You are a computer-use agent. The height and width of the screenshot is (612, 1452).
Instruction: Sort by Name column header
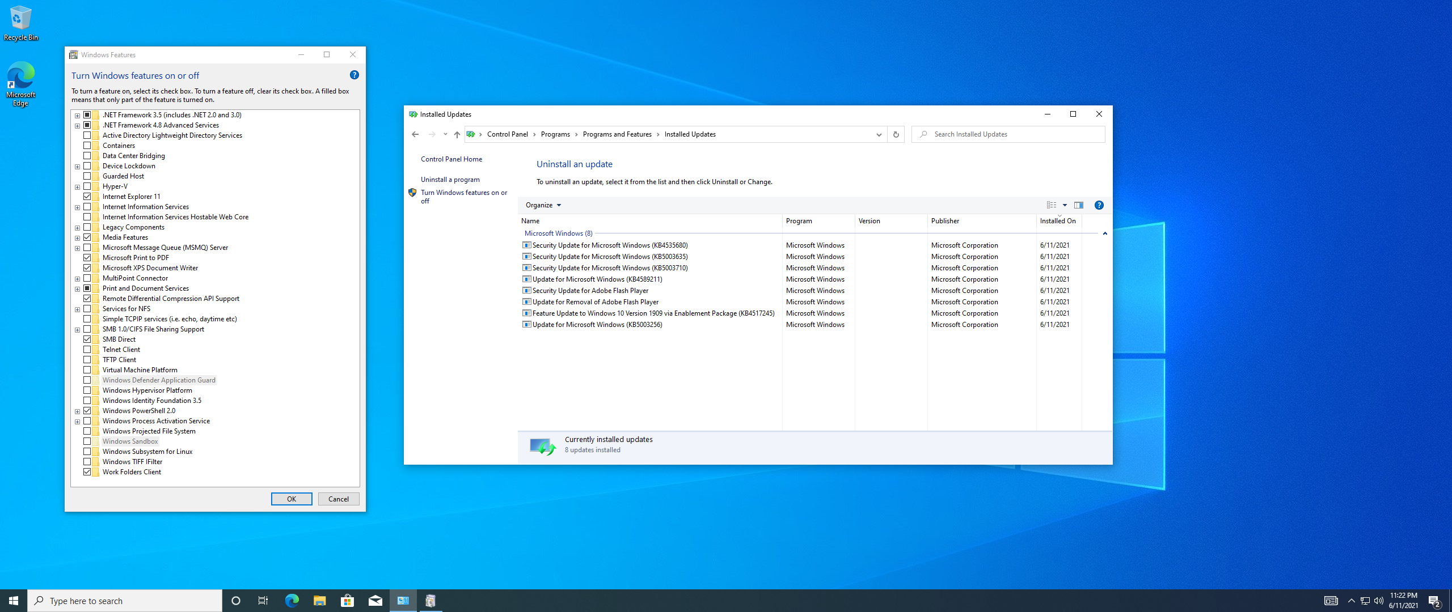tap(650, 221)
